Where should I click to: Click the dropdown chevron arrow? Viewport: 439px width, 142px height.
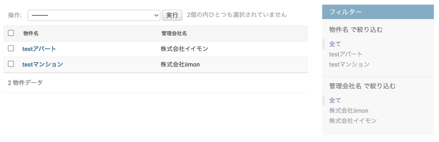[x=155, y=15]
